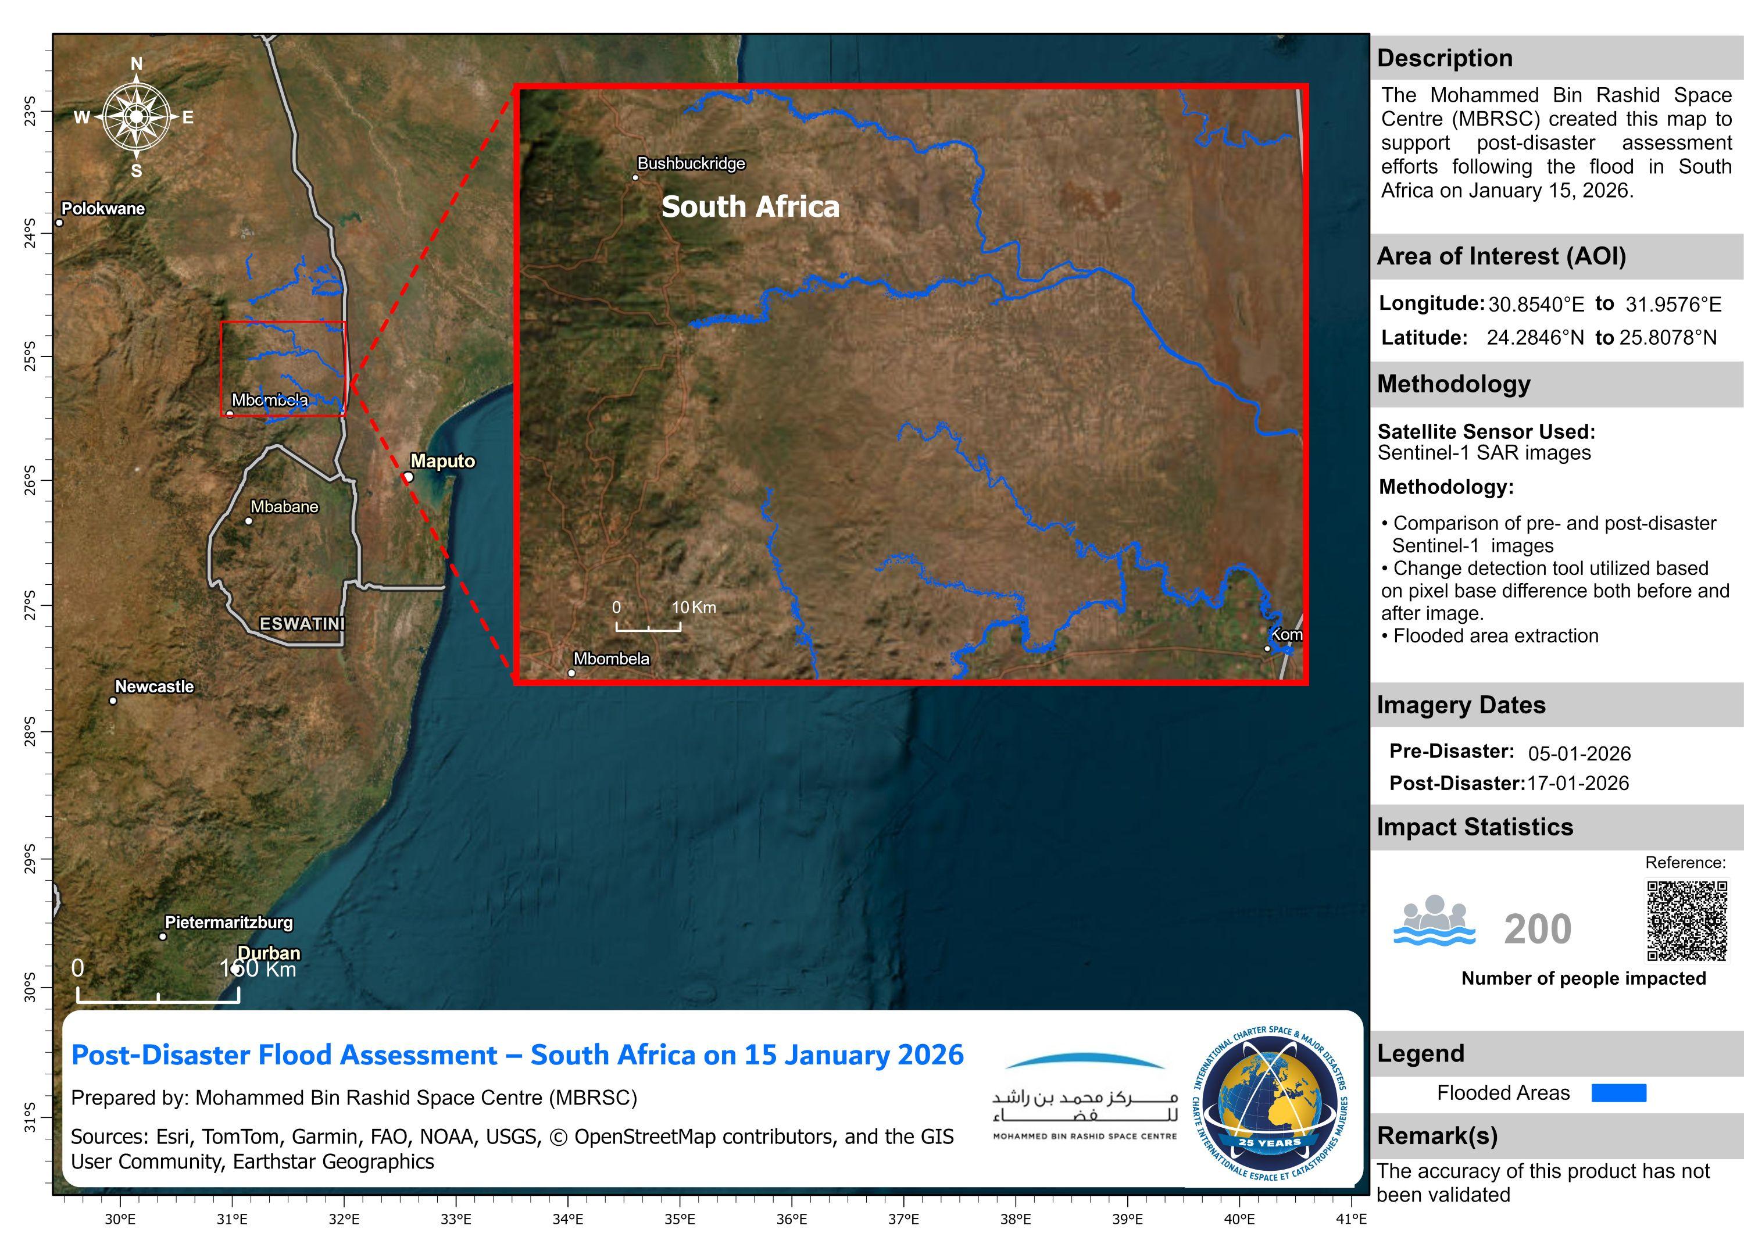The width and height of the screenshot is (1744, 1233).
Task: Click the Legend section header
Action: click(1420, 1053)
